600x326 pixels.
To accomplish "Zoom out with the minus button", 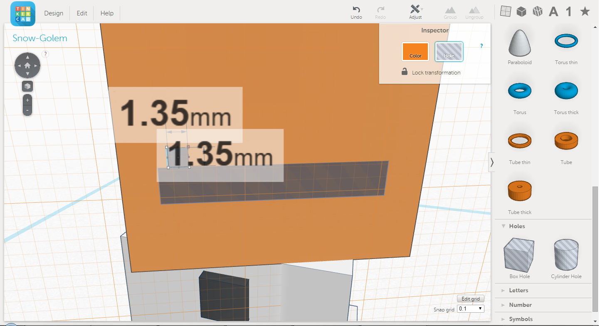I will point(27,110).
